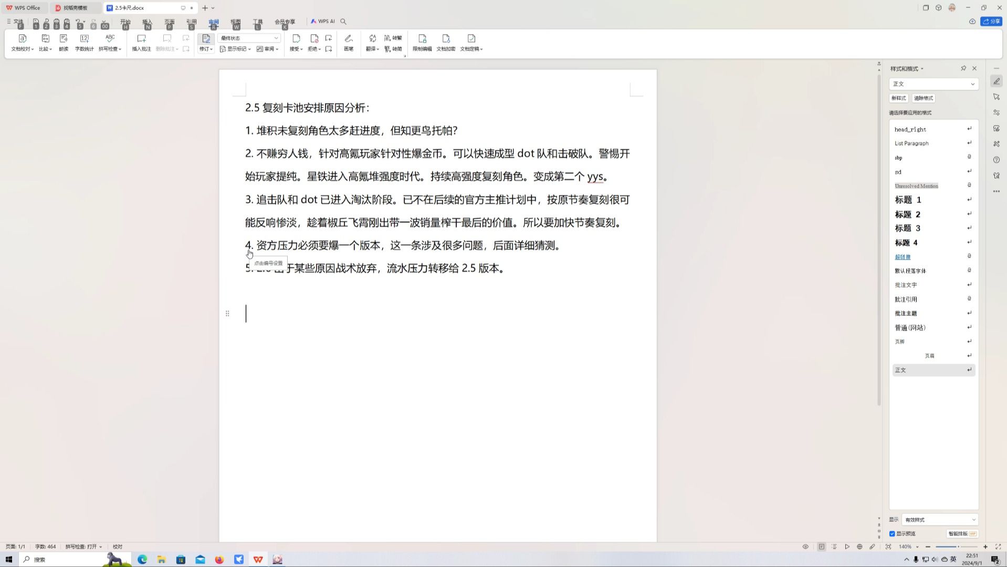Click the 智能排版 smart layout button
Viewport: 1007px width, 567px height.
pyautogui.click(x=962, y=534)
